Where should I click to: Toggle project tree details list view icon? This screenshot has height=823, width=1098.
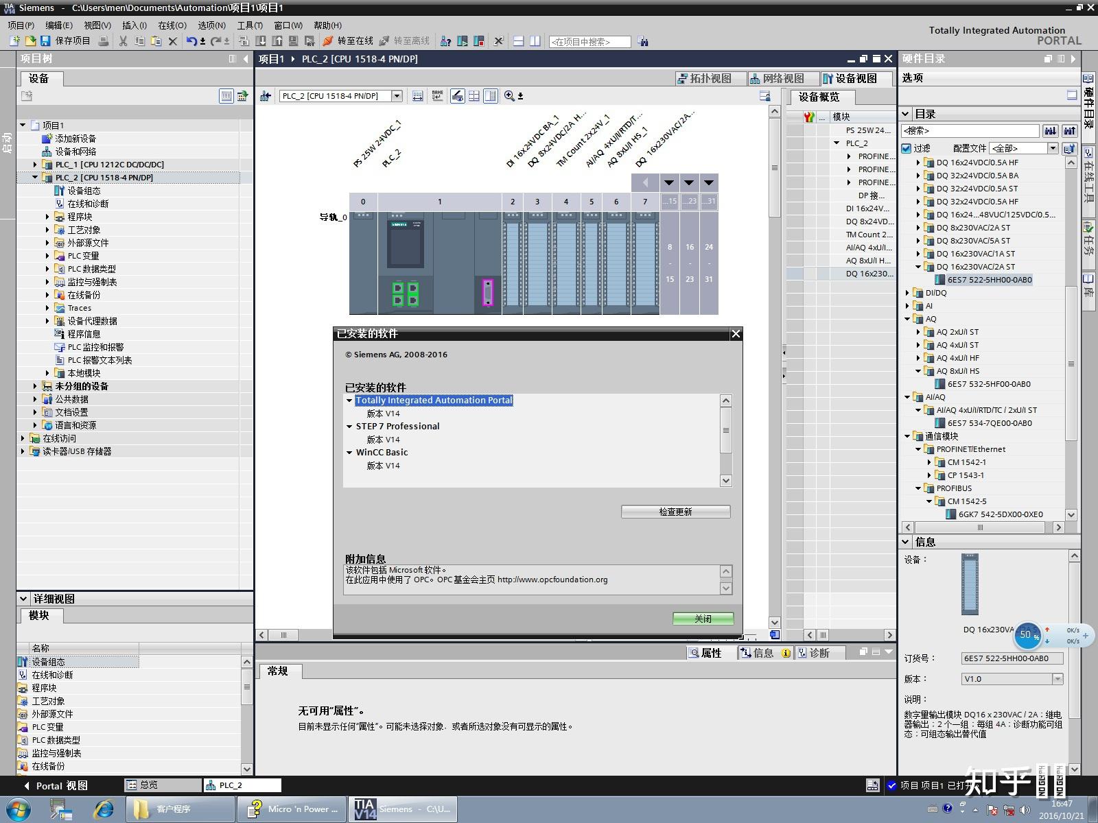pyautogui.click(x=226, y=96)
